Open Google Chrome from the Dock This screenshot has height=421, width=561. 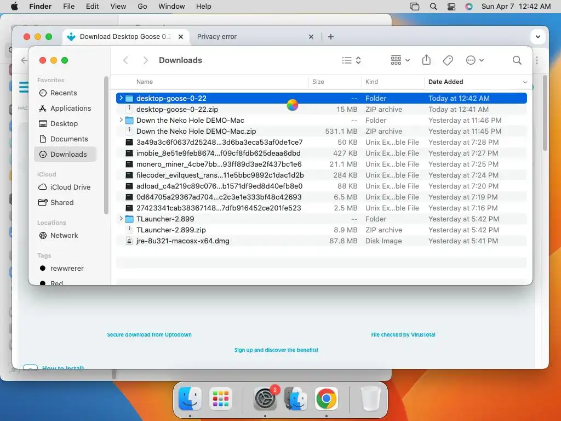pos(327,399)
